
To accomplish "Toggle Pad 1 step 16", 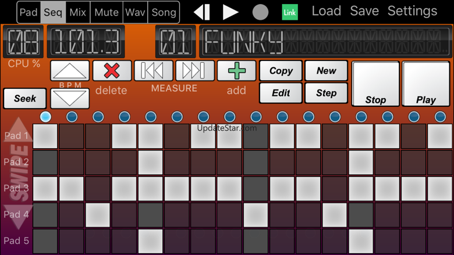I will pos(440,137).
